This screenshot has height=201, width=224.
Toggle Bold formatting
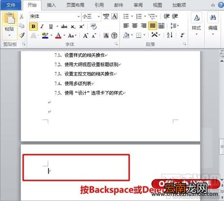33,26
